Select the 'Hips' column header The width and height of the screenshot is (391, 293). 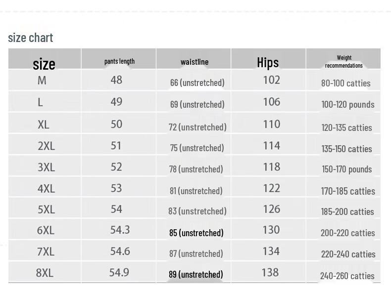click(268, 62)
